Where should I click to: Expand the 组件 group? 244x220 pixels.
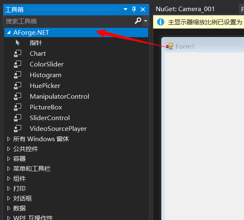pos(9,179)
